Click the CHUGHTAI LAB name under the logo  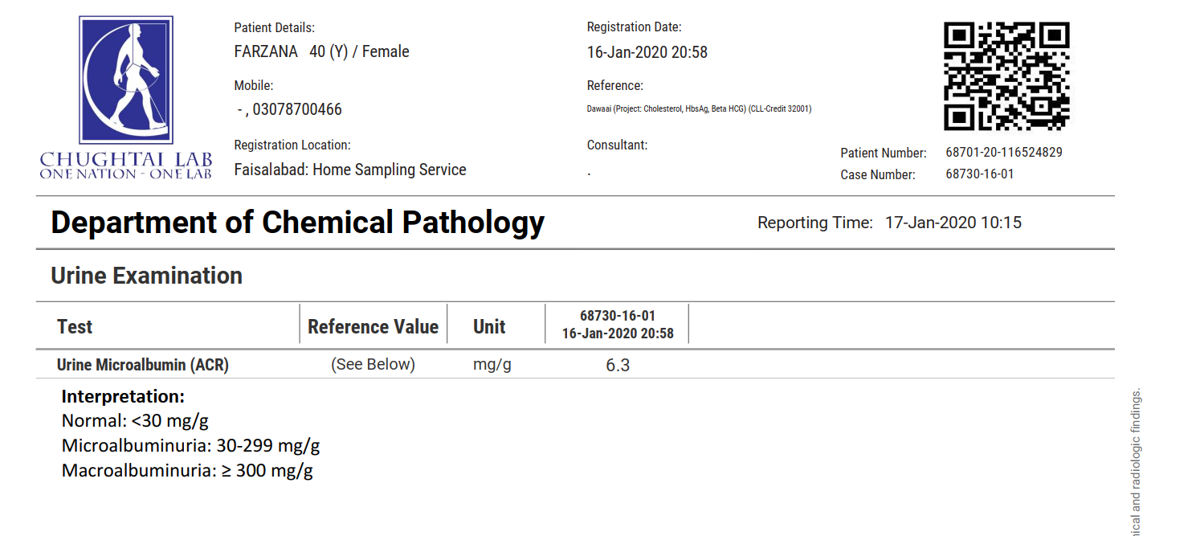(126, 158)
